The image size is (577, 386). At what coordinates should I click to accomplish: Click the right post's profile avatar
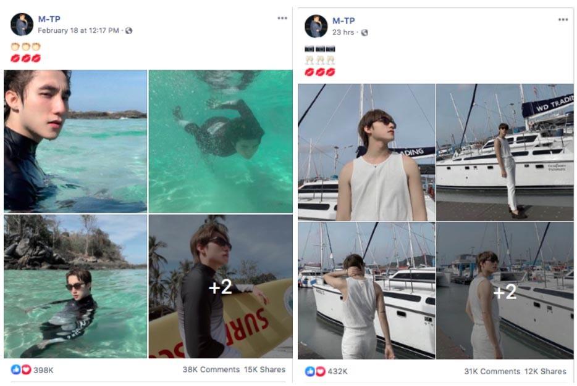316,26
